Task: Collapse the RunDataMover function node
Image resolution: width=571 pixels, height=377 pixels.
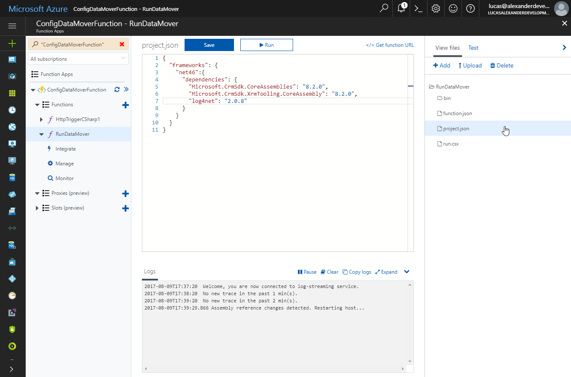Action: 41,135
